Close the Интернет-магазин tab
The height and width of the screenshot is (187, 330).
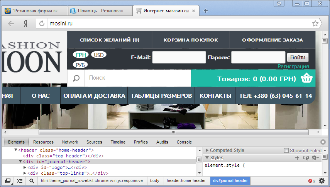click(194, 11)
